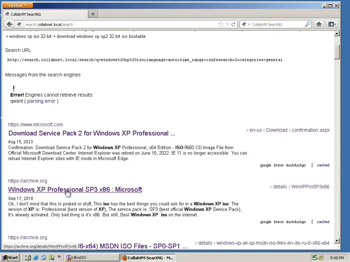Go back using the back arrow
The width and height of the screenshot is (350, 262).
coord(9,24)
